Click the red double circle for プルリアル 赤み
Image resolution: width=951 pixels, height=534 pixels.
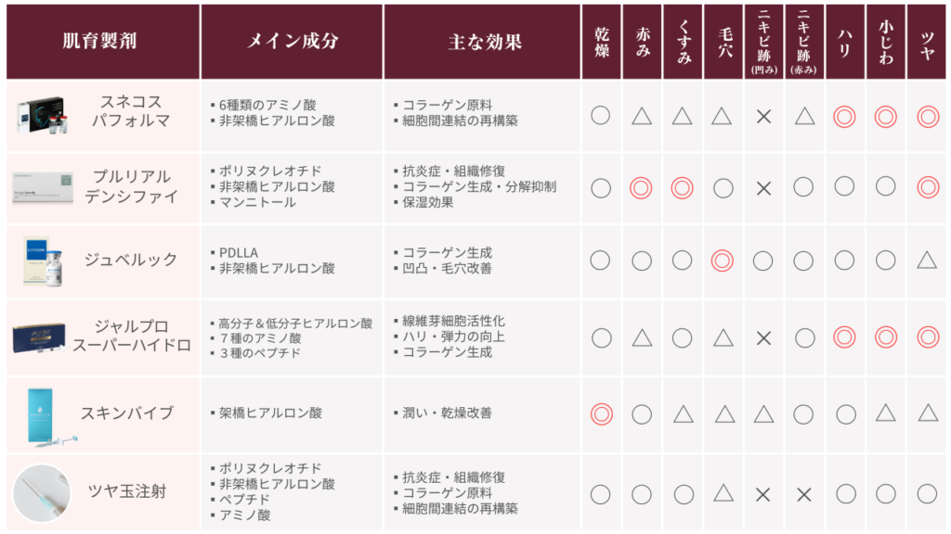641,186
